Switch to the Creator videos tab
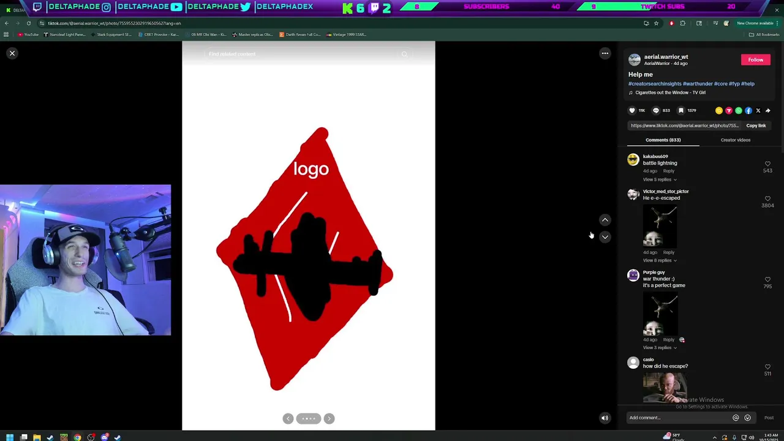The height and width of the screenshot is (441, 784). (x=736, y=140)
